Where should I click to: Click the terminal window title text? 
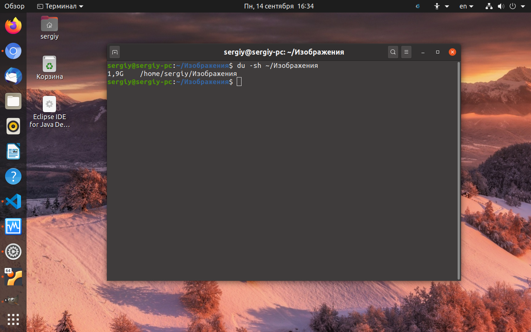[x=284, y=52]
